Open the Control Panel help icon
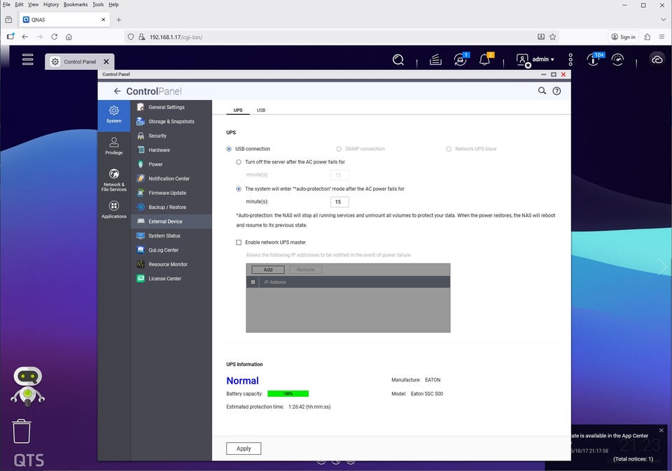The image size is (672, 471). [556, 91]
